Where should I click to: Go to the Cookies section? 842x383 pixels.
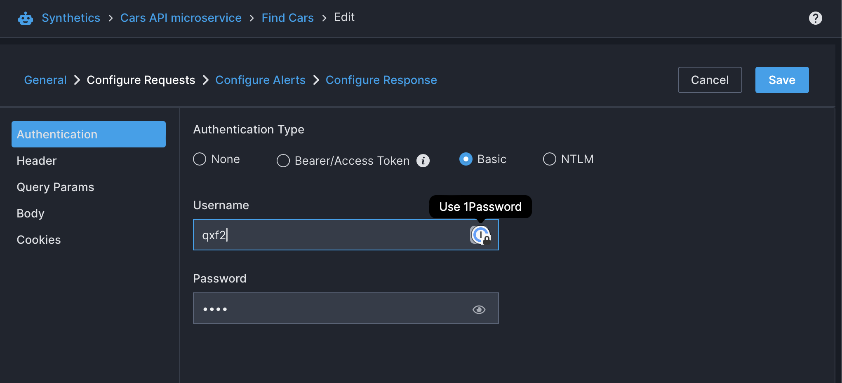[39, 240]
